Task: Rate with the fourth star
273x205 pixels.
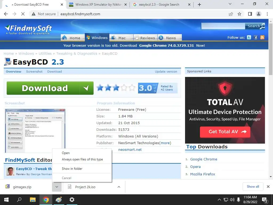Action: [x=124, y=88]
